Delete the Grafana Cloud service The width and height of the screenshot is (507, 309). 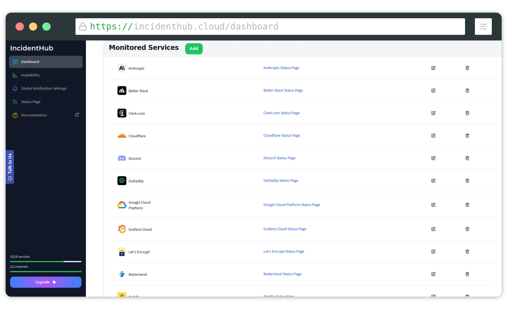(467, 229)
